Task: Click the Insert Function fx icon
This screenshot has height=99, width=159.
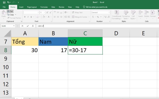Action: tap(33, 26)
